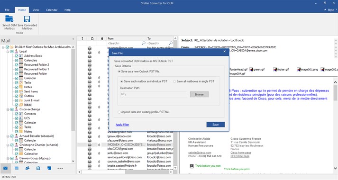Open the Notes view icon in bottom bar
The width and height of the screenshot is (338, 180).
[49, 168]
